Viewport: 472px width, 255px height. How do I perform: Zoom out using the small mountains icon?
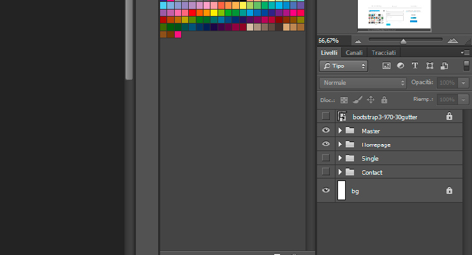pos(358,41)
